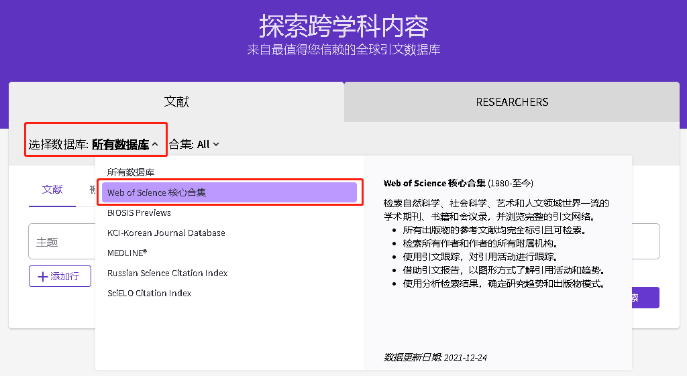Click the 数据更新日期 2021-12-24 text
Screen dimensions: 687x376
coord(435,358)
